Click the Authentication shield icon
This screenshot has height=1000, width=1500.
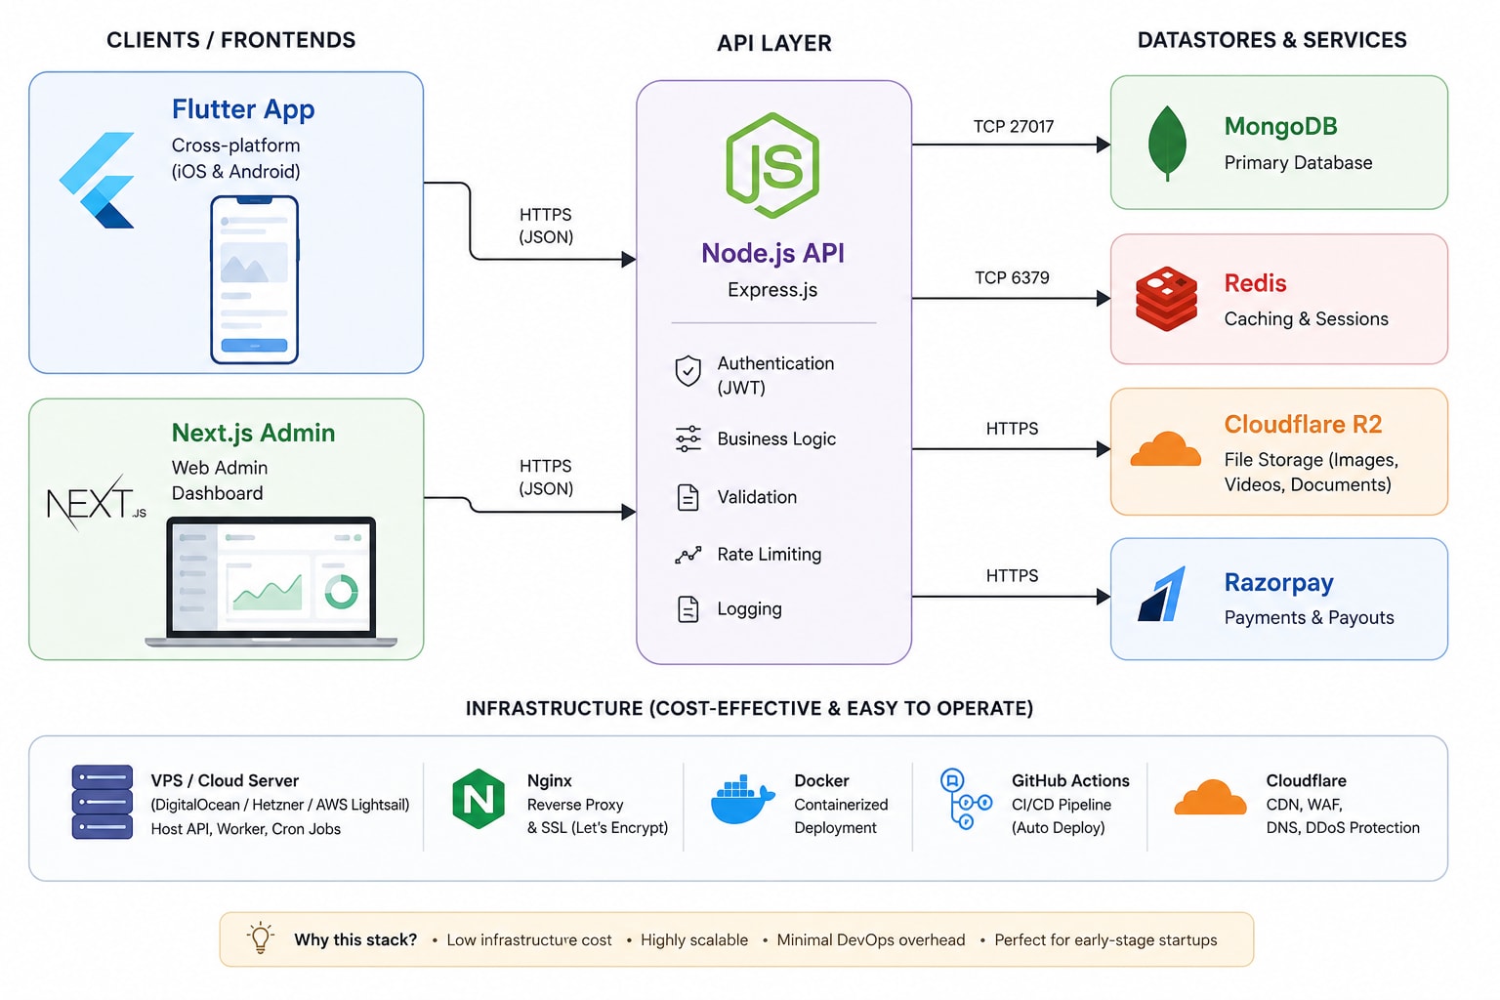(x=687, y=371)
